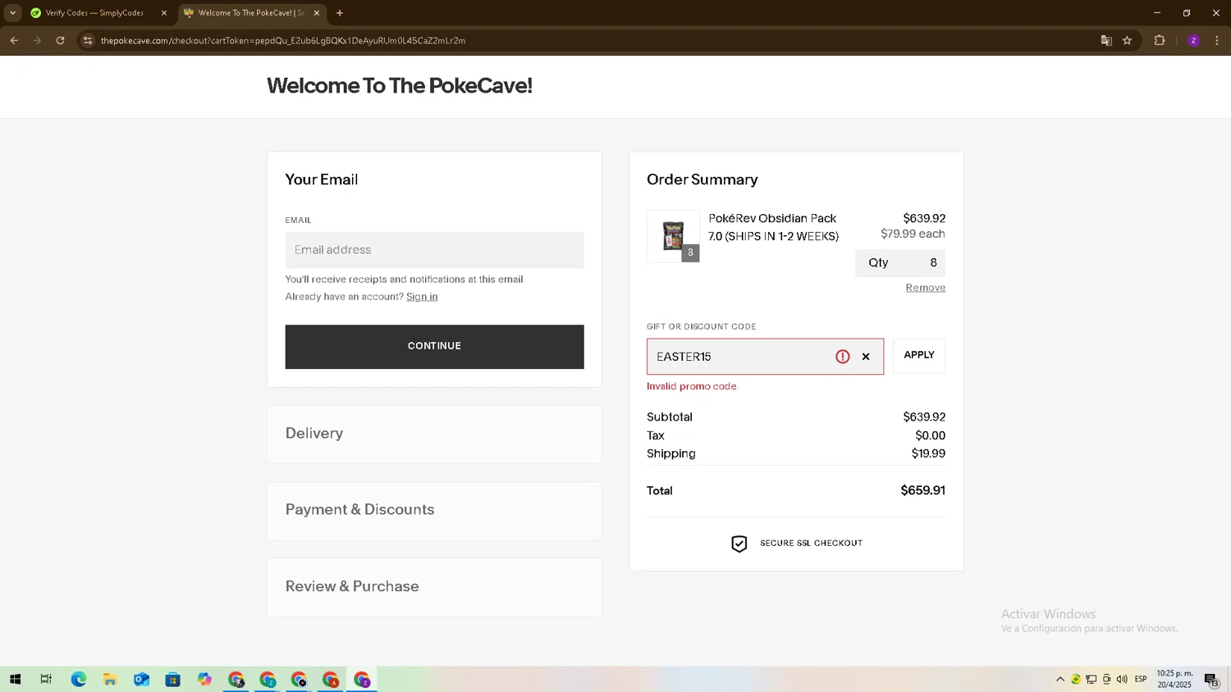Open the Chrome three-dot menu

pyautogui.click(x=1217, y=40)
